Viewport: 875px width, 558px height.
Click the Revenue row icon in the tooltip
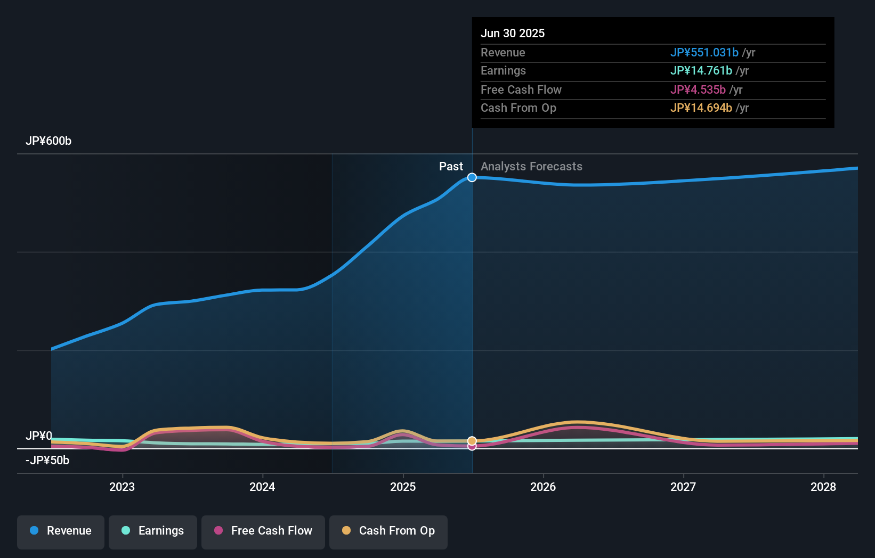point(503,53)
